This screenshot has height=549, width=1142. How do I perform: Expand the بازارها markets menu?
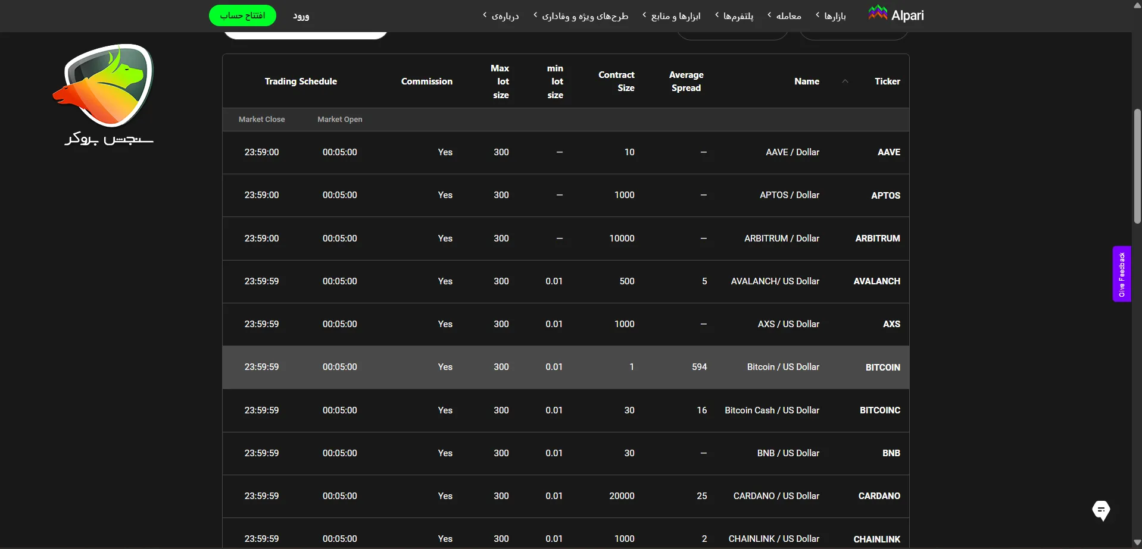point(831,16)
